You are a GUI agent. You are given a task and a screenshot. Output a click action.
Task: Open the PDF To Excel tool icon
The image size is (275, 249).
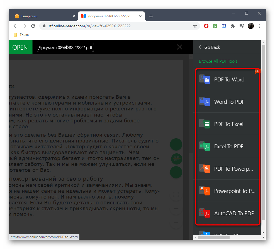click(x=205, y=124)
